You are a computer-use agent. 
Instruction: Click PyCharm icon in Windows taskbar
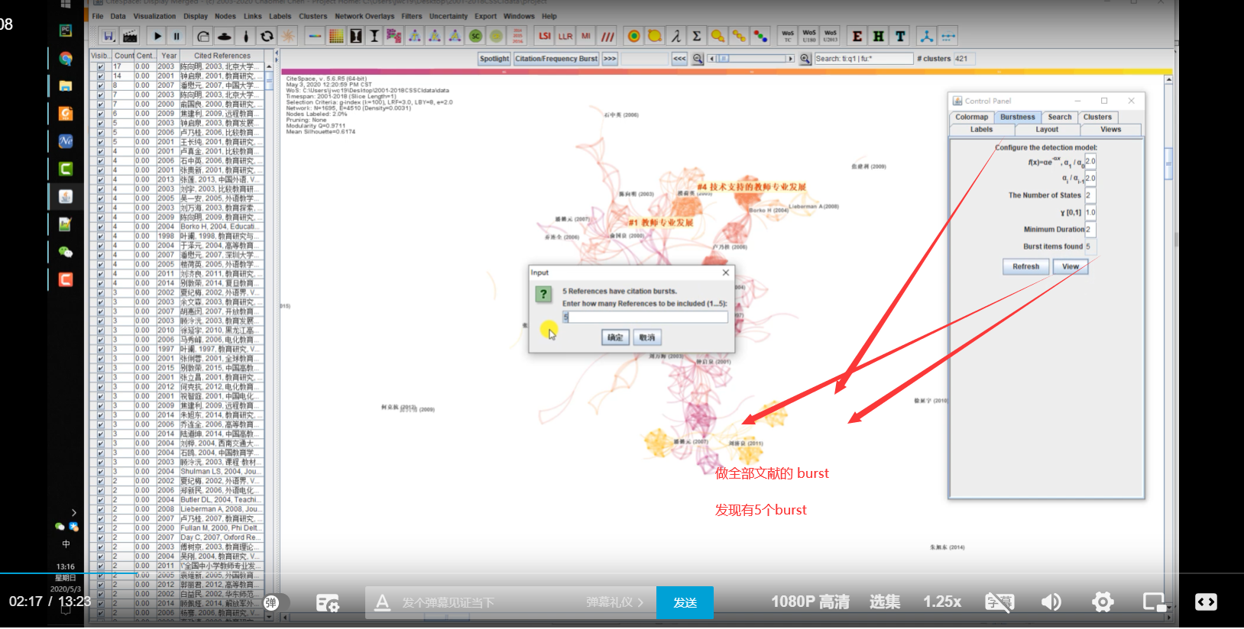pos(66,31)
